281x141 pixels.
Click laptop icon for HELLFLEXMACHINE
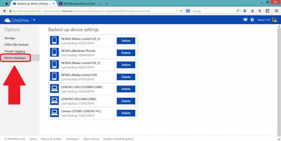click(55, 89)
